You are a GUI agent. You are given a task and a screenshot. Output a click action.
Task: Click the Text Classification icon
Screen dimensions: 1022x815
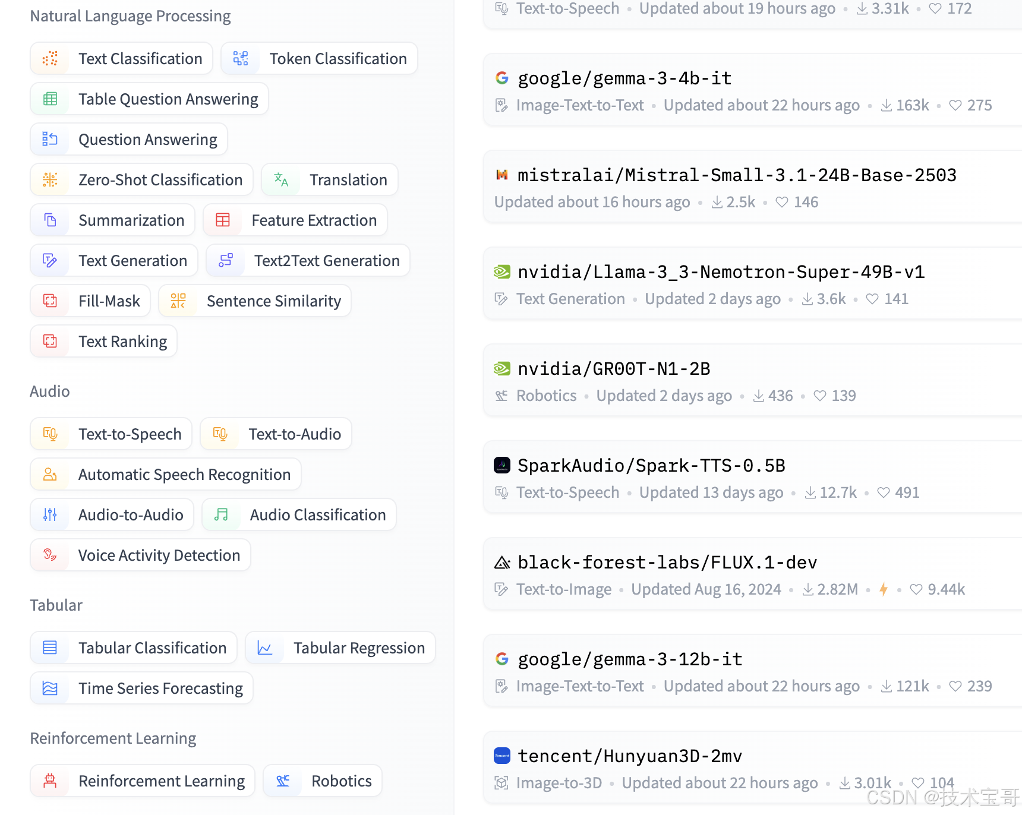(51, 58)
